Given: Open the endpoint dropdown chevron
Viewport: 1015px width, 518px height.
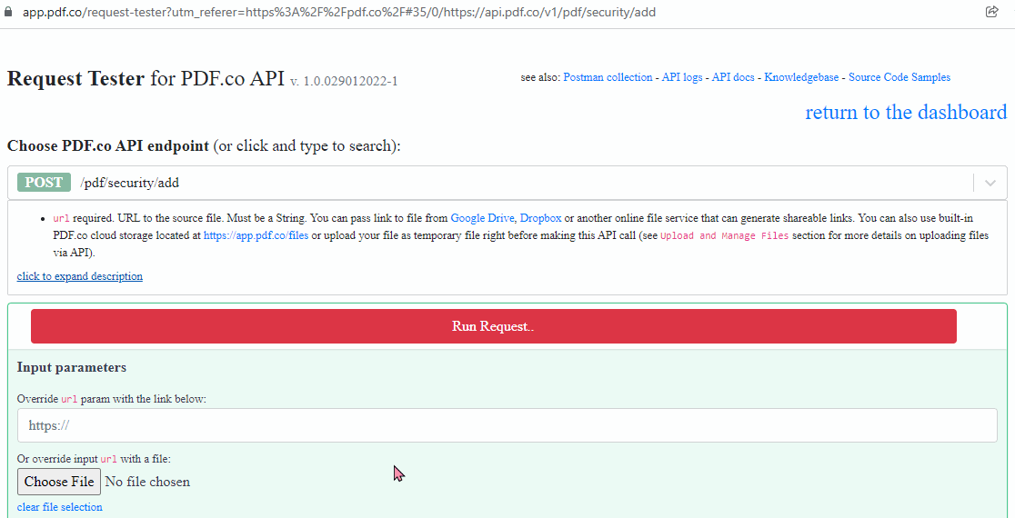Looking at the screenshot, I should tap(990, 183).
